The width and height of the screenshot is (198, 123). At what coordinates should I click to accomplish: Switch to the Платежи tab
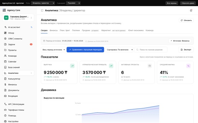click(x=76, y=30)
